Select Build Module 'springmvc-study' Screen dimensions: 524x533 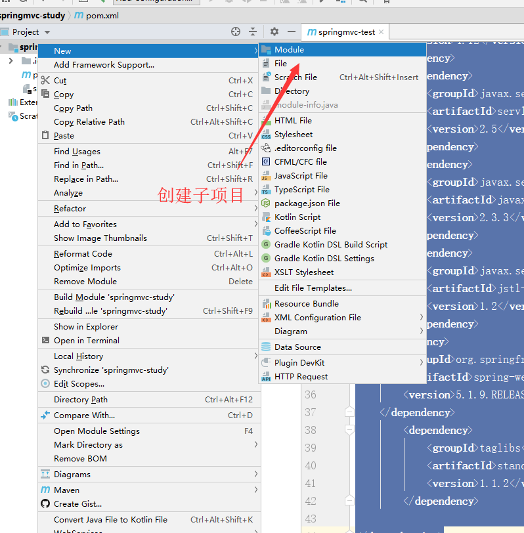click(149, 297)
